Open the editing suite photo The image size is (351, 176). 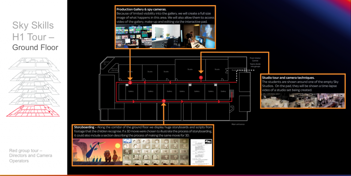[199, 37]
